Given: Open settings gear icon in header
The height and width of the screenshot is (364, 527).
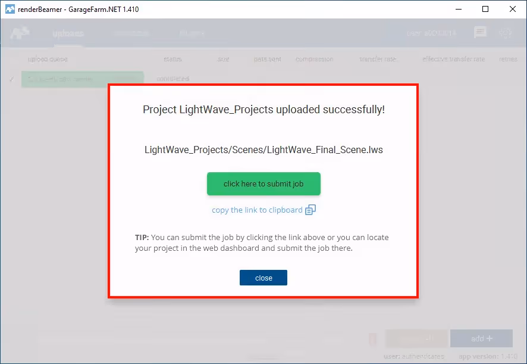Looking at the screenshot, I should coord(505,33).
